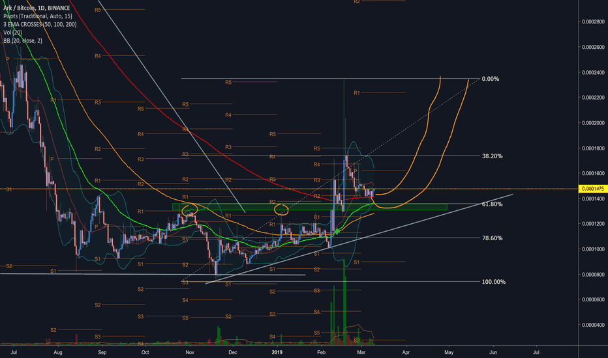Click the 2019 label on time axis
This screenshot has width=608, height=358.
tap(277, 352)
